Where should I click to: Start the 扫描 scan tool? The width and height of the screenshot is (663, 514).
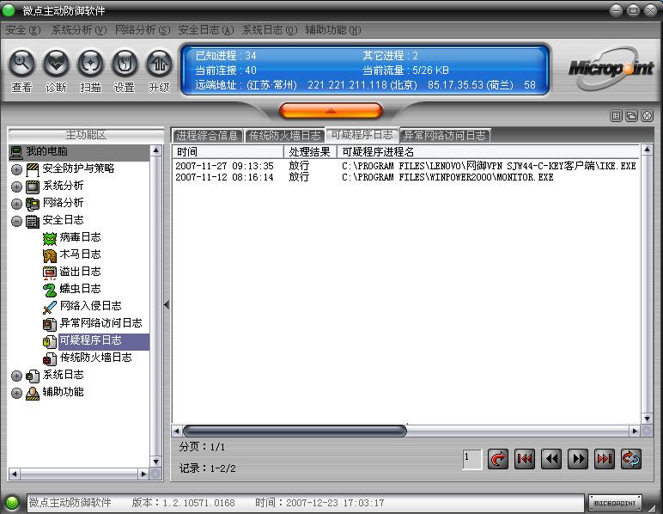point(90,64)
